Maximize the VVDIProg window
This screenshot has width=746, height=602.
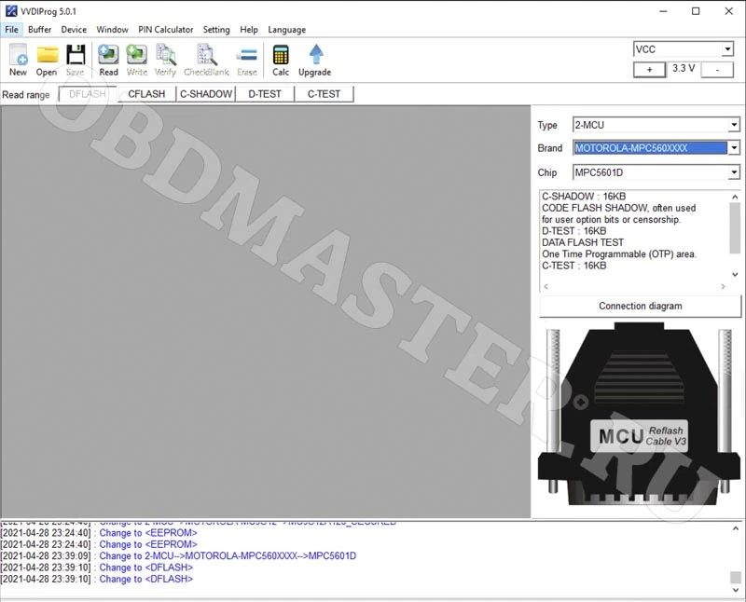696,11
